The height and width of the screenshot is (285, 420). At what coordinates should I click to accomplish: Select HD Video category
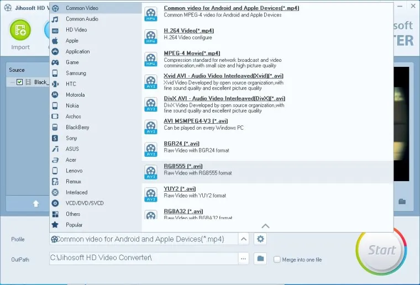pyautogui.click(x=96, y=30)
